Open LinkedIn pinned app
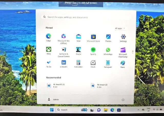Image resolution: width=164 pixels, height=116 pixels. point(64,64)
